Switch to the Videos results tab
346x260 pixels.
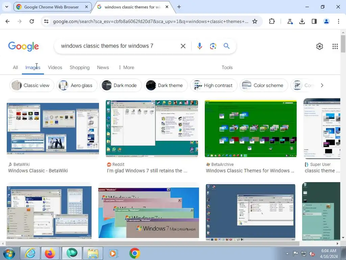pyautogui.click(x=55, y=67)
